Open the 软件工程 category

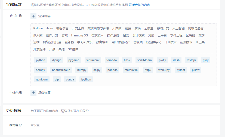[x=176, y=35]
